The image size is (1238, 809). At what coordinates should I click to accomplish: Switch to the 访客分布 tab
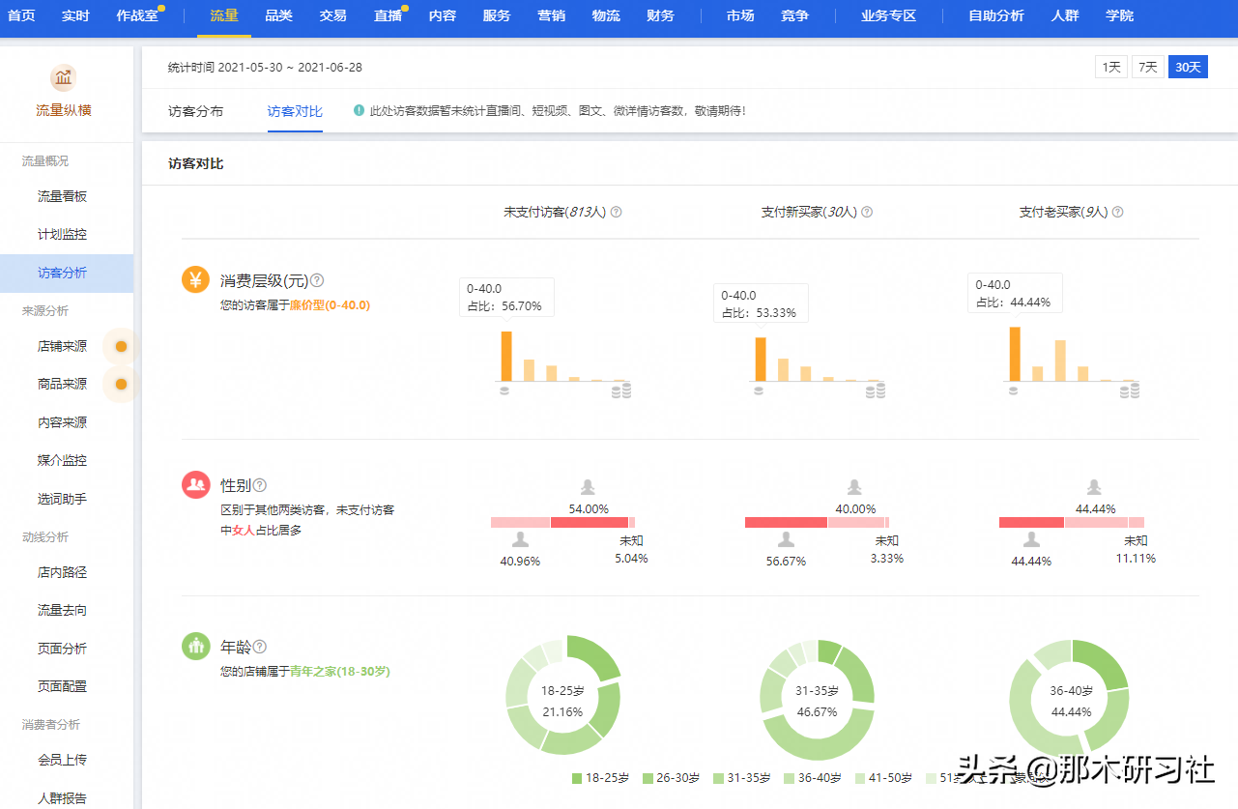tap(195, 111)
